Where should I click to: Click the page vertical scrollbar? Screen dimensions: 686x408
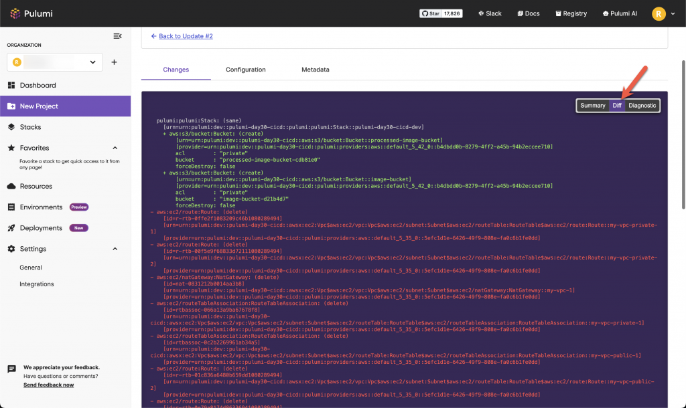[683, 134]
